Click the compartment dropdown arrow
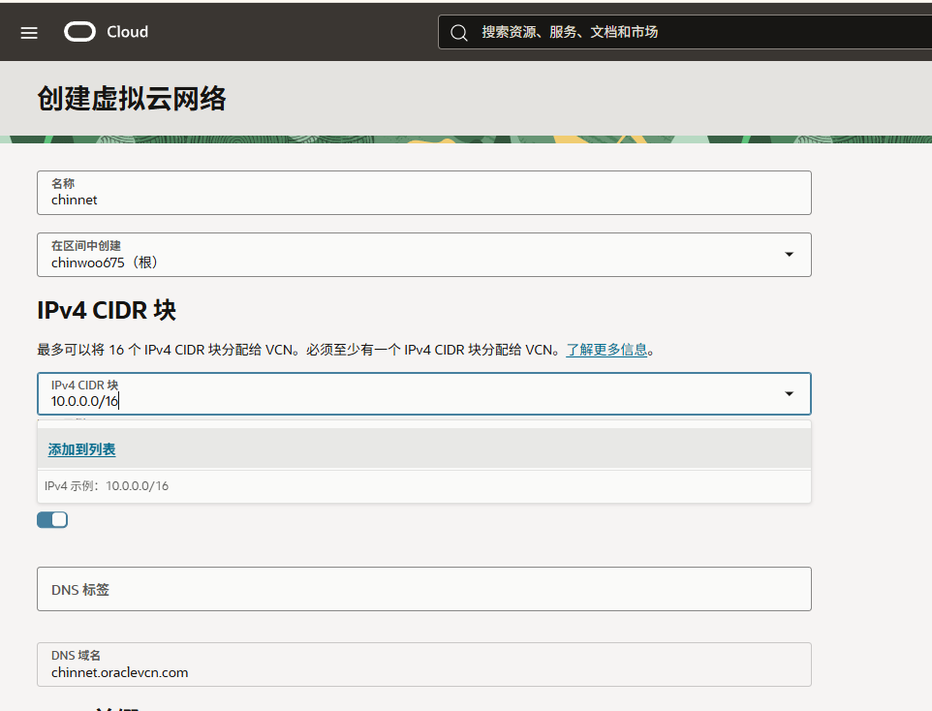932x711 pixels. point(789,255)
